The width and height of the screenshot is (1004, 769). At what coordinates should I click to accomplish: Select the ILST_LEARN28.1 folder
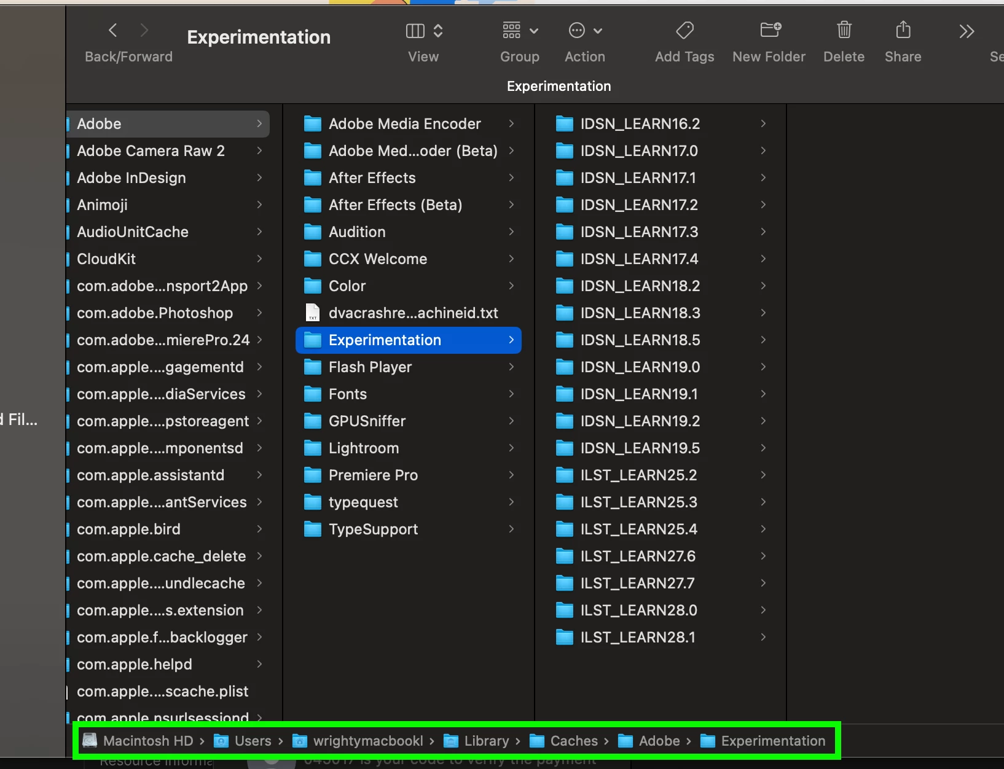coord(661,638)
